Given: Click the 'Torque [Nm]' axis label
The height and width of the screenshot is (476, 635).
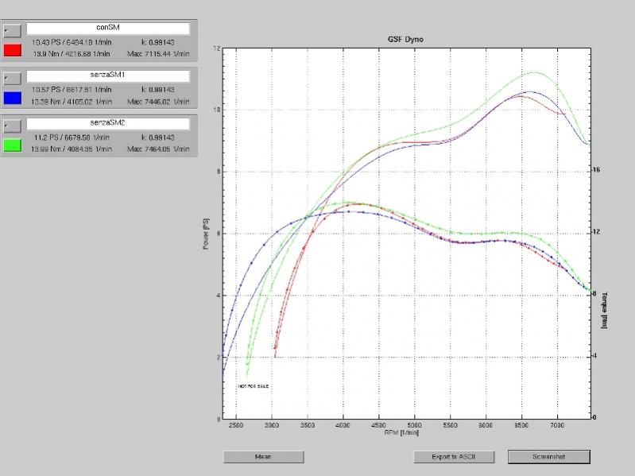Looking at the screenshot, I should point(604,310).
